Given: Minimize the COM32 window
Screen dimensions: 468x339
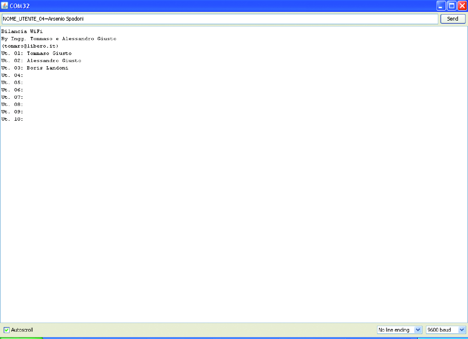Looking at the screenshot, I should pos(441,6).
